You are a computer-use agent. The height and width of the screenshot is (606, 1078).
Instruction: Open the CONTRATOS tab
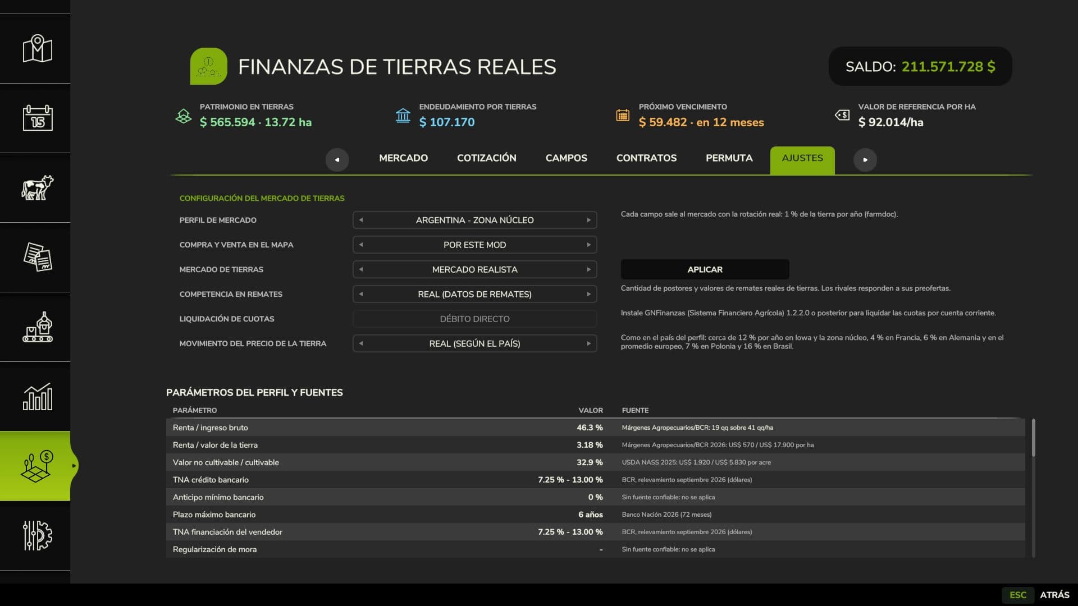coord(646,158)
